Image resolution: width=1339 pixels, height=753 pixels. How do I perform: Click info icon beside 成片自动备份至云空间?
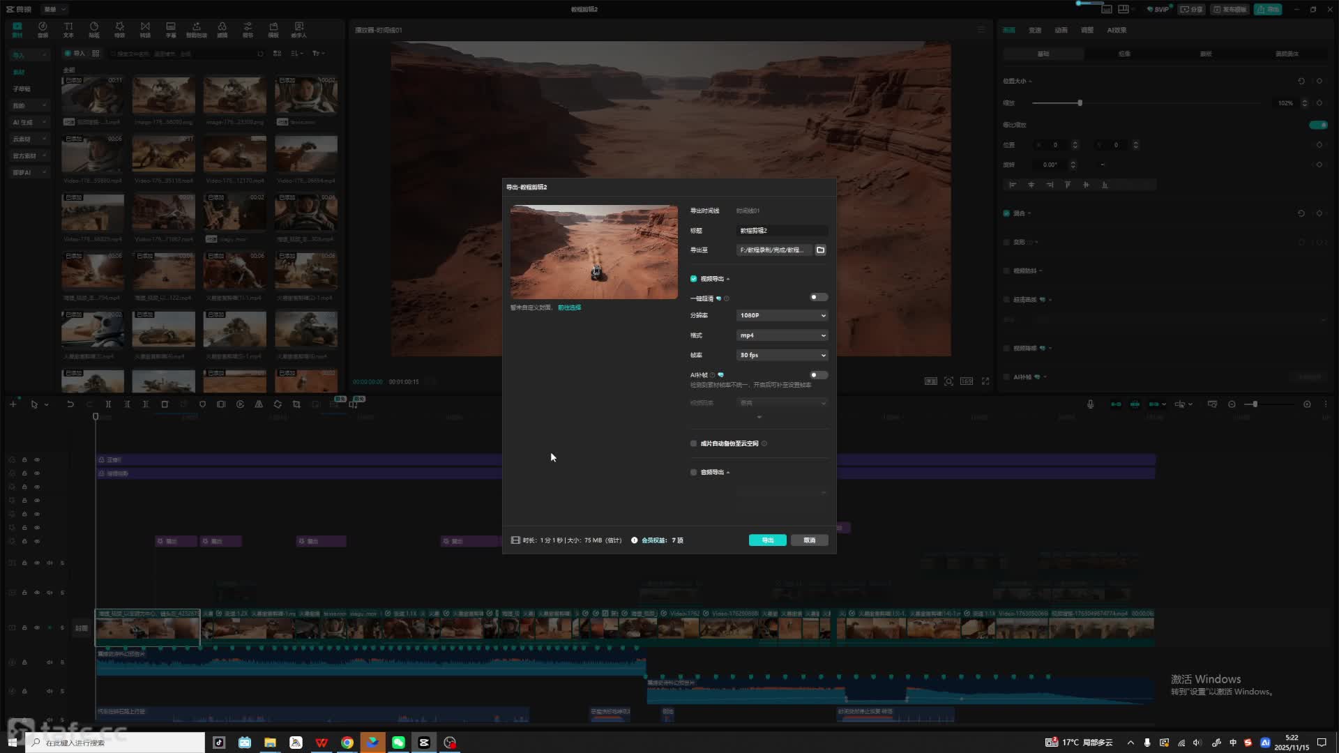[764, 443]
